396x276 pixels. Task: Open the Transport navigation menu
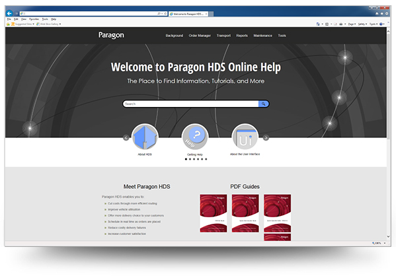(223, 36)
